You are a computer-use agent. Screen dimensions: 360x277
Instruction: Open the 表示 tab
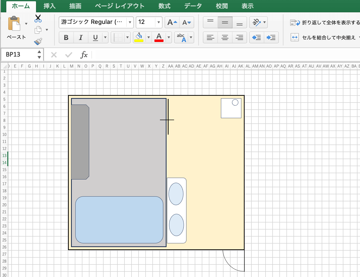coord(248,6)
